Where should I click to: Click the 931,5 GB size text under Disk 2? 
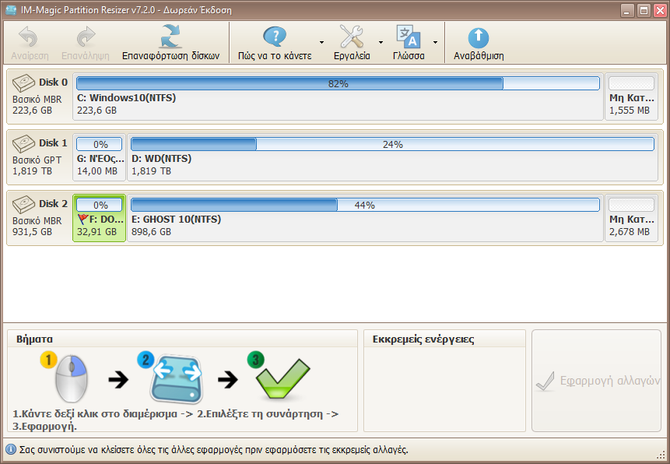[x=32, y=232]
